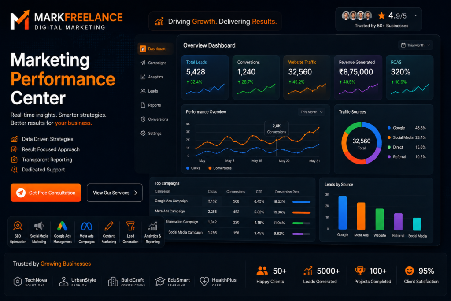Toggle the Conversions legend in Performance Overview
This screenshot has height=301, width=451.
pyautogui.click(x=220, y=168)
